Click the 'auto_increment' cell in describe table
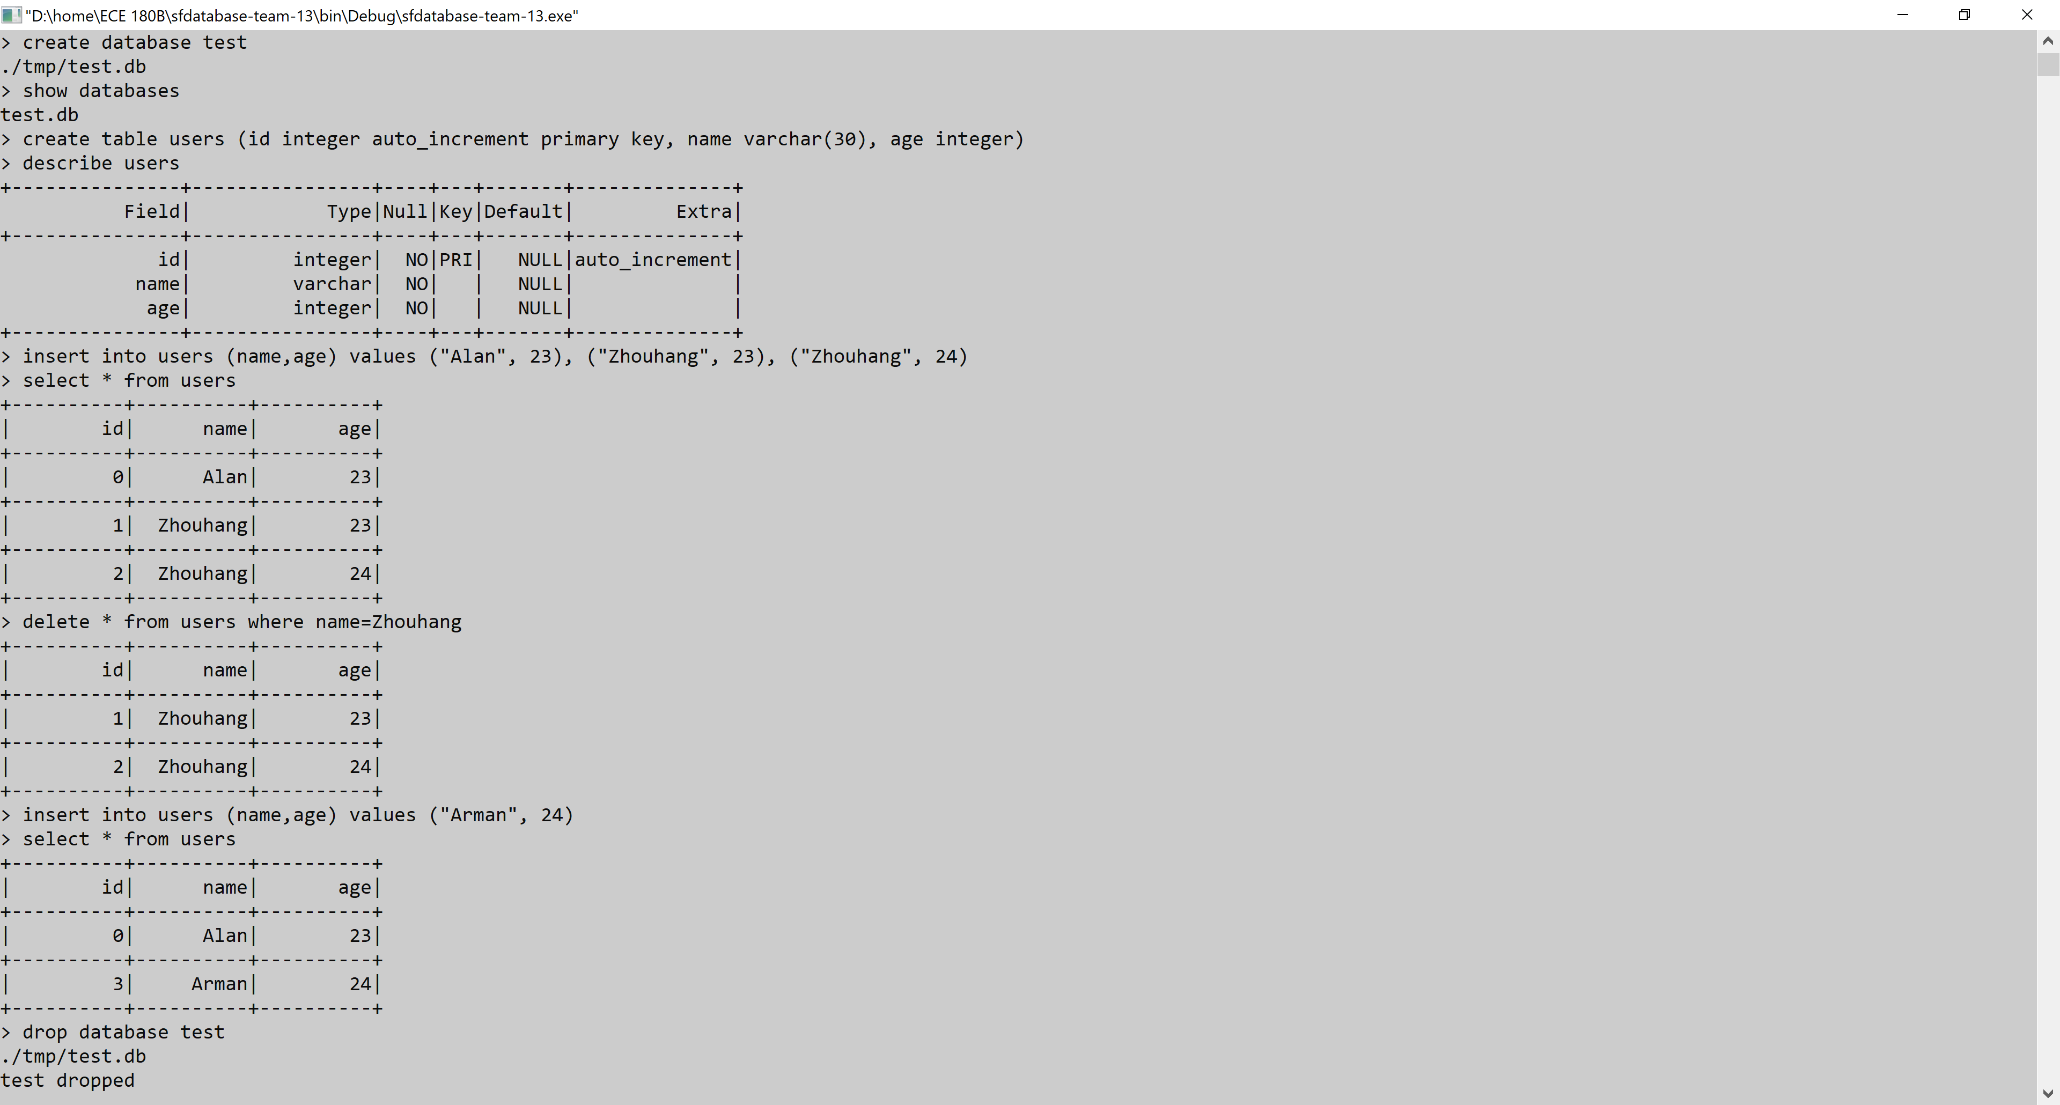Image resolution: width=2060 pixels, height=1105 pixels. [x=653, y=260]
